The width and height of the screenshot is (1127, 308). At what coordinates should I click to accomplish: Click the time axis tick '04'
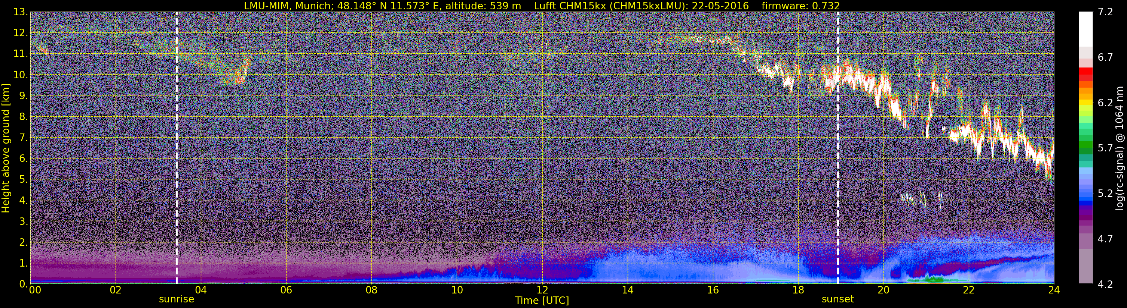click(201, 290)
